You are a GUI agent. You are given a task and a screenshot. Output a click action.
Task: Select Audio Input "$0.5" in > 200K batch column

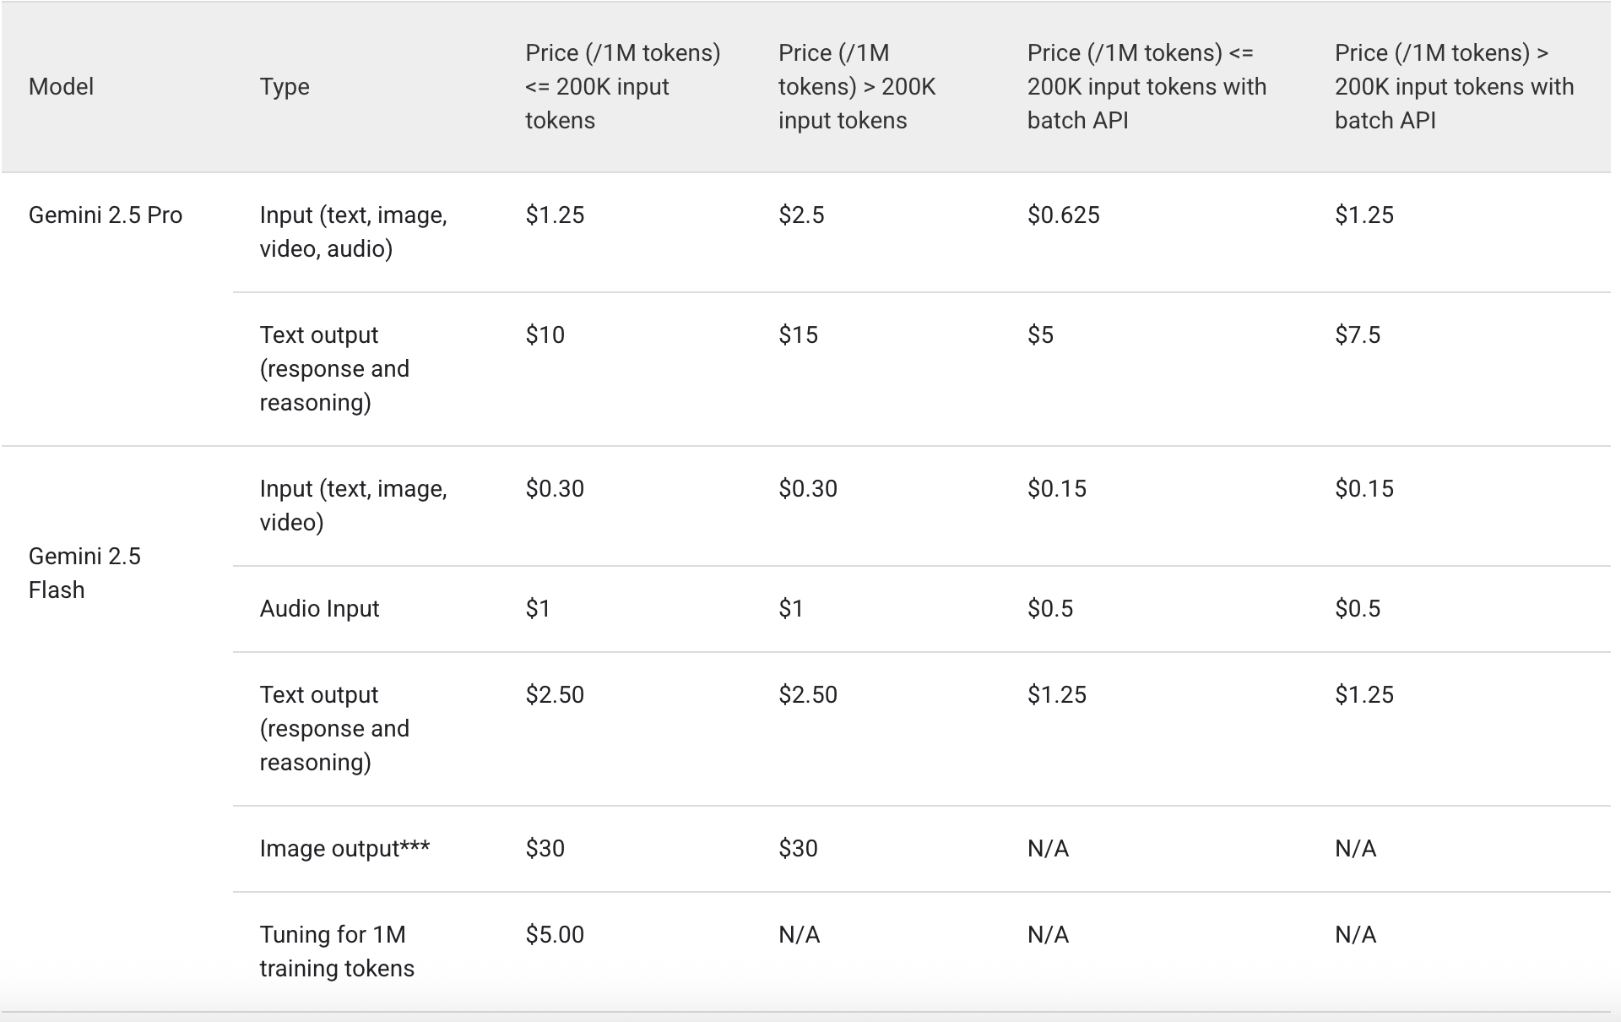pos(1358,609)
